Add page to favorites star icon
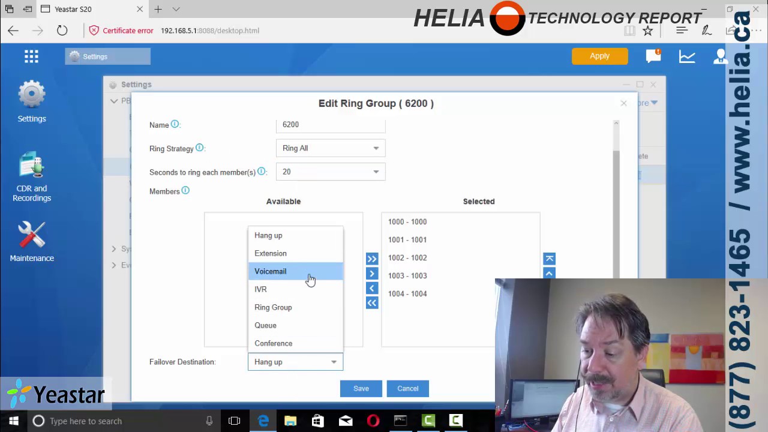 click(648, 31)
